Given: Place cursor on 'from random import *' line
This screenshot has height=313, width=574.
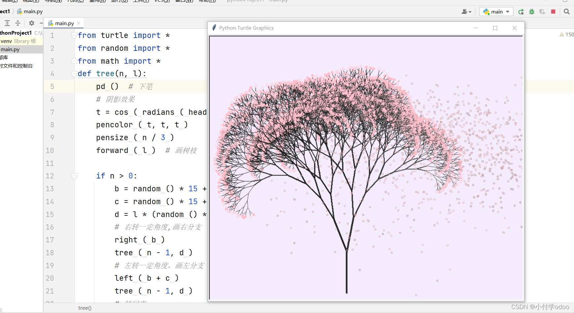Looking at the screenshot, I should (x=124, y=48).
